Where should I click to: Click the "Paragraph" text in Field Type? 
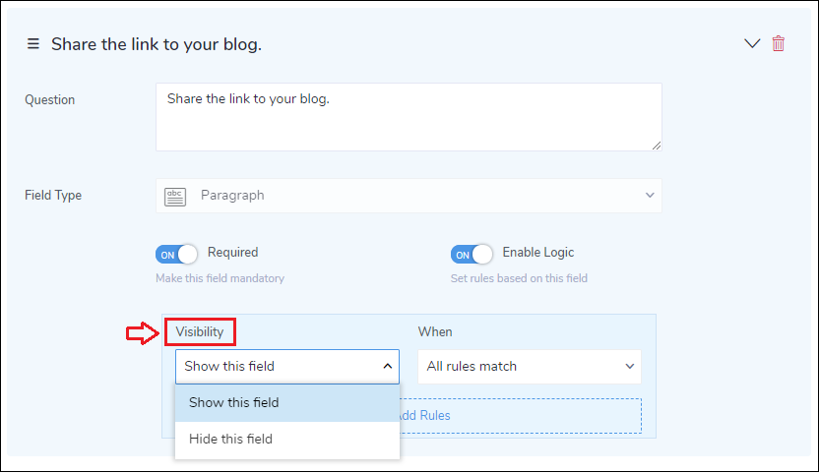pyautogui.click(x=232, y=196)
